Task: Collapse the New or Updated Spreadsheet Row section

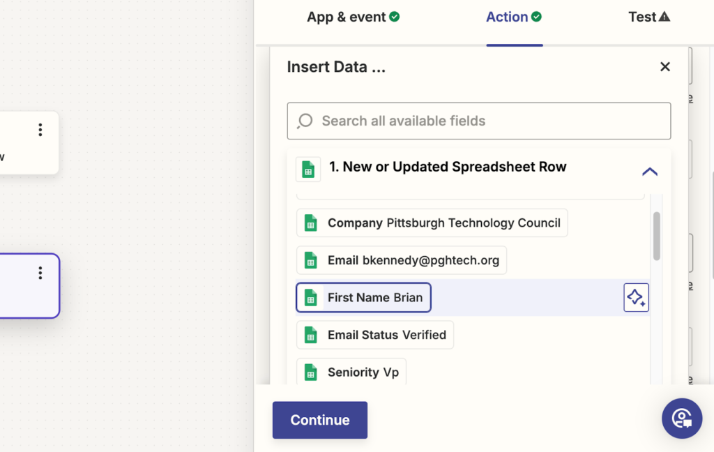Action: pos(649,172)
